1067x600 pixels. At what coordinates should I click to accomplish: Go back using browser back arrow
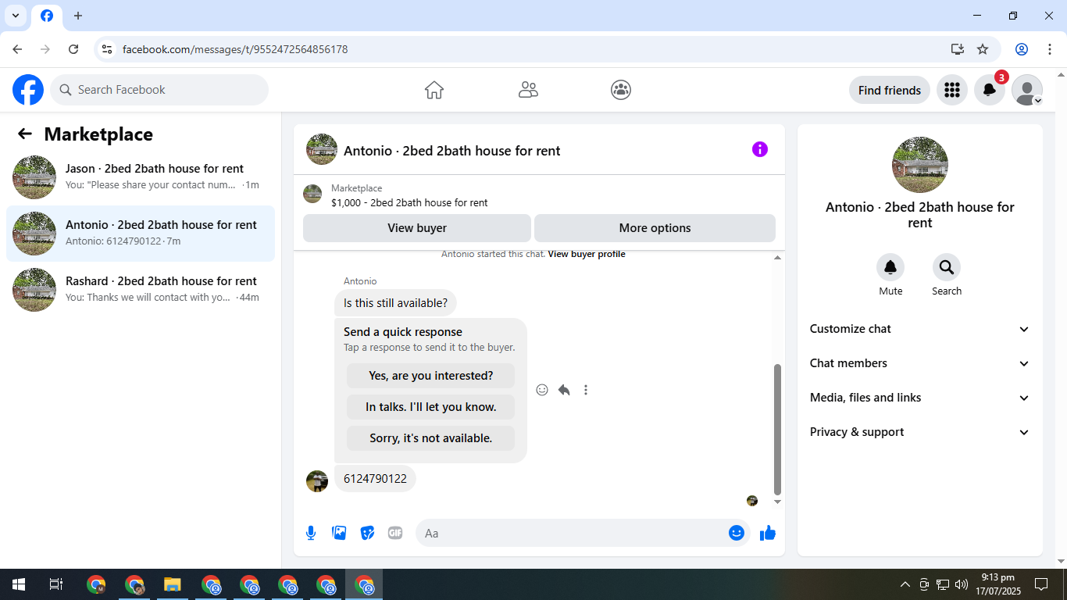17,49
